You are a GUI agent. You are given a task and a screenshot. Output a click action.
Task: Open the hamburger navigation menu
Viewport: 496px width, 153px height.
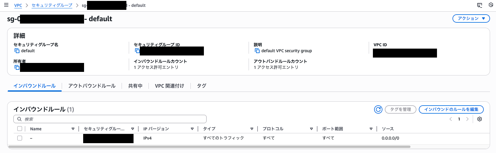point(6,5)
